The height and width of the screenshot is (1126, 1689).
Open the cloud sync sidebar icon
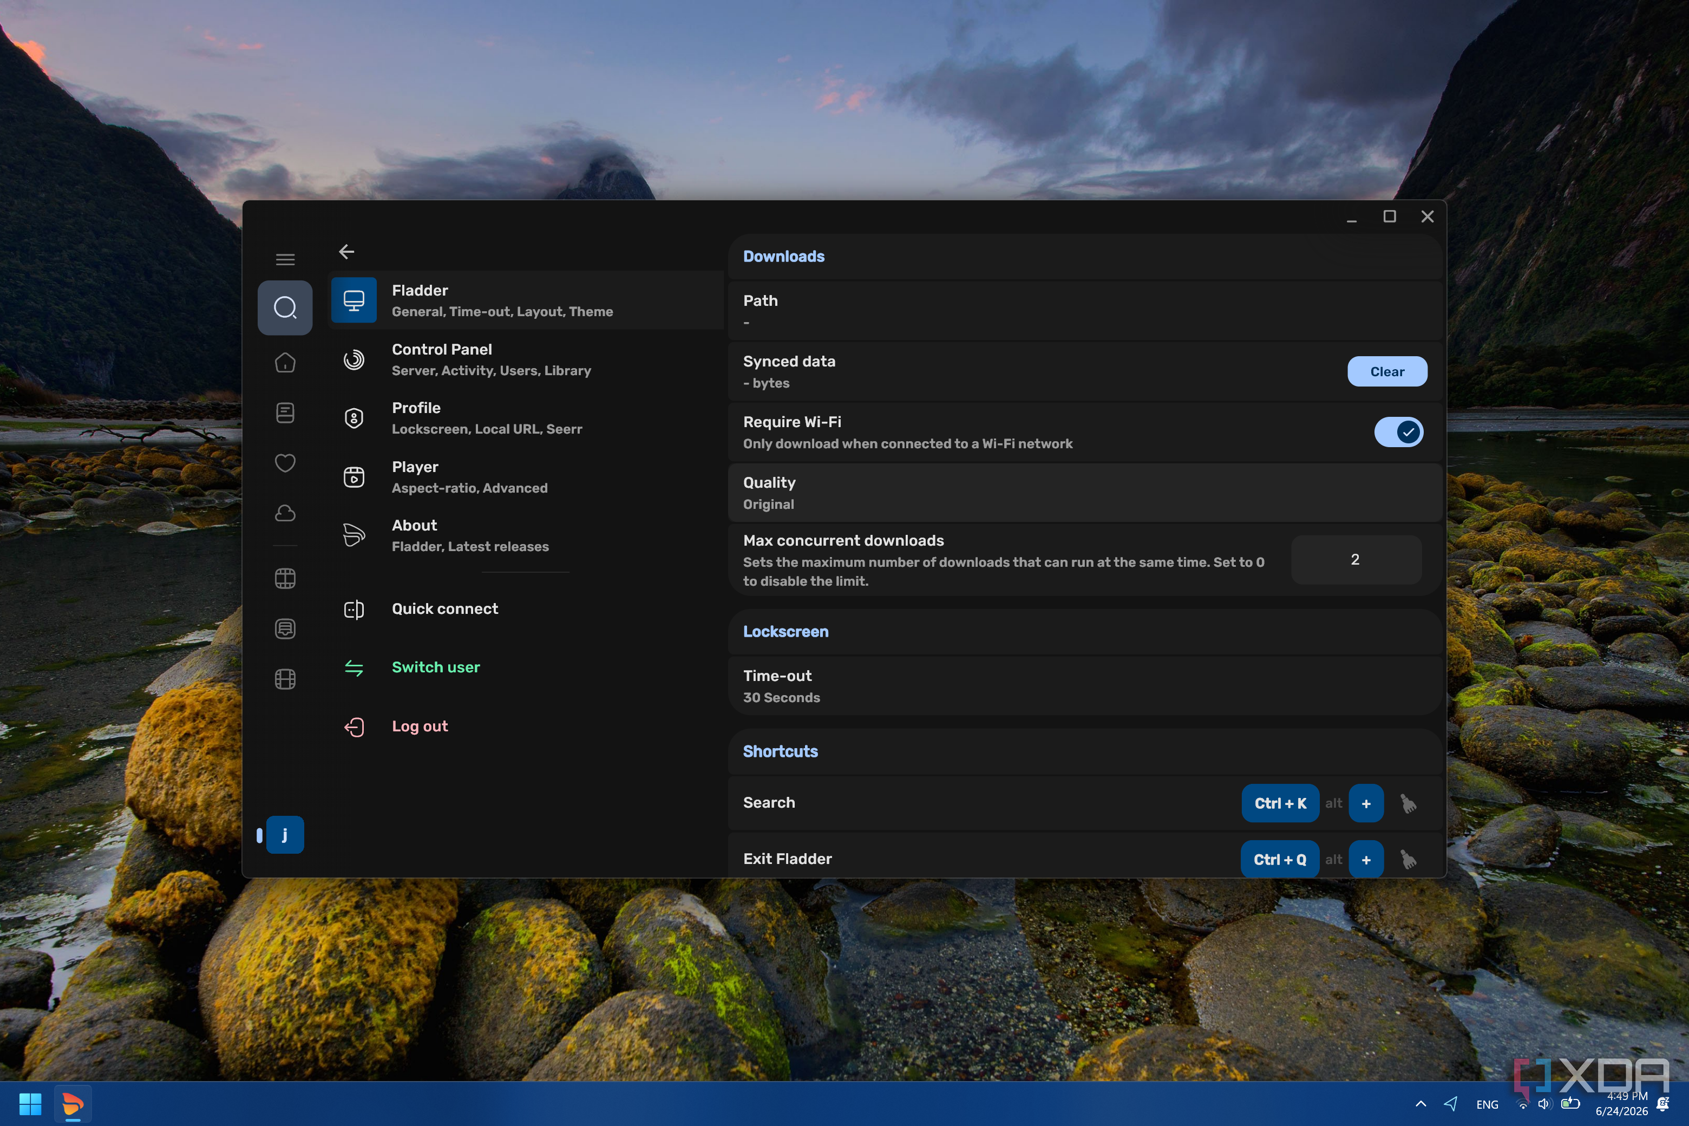click(x=285, y=513)
